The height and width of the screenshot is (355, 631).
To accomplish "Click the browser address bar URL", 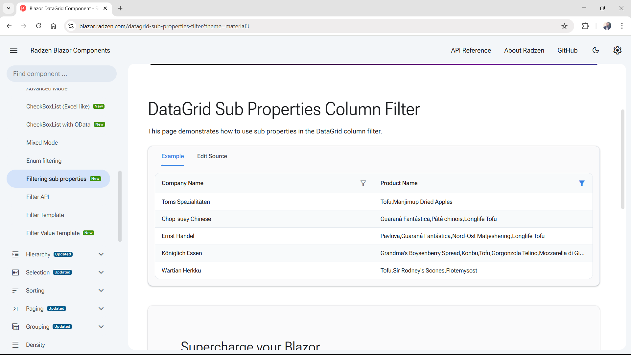I will [164, 26].
